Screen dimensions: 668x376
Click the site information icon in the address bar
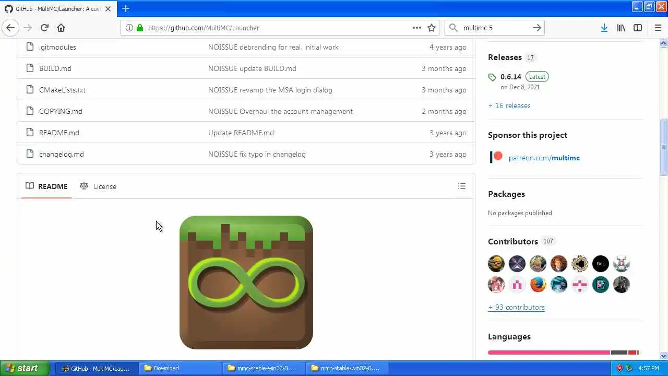coord(129,28)
